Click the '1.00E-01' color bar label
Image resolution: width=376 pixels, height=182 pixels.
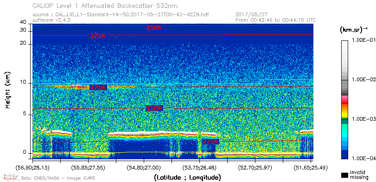click(363, 40)
